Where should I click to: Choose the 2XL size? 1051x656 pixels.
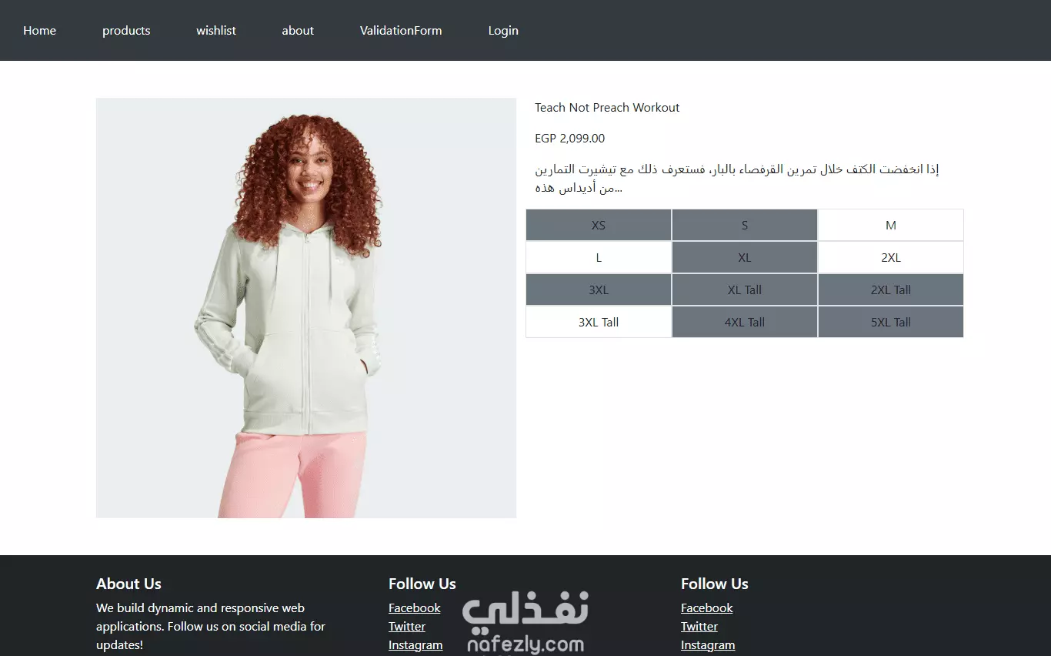[891, 257]
